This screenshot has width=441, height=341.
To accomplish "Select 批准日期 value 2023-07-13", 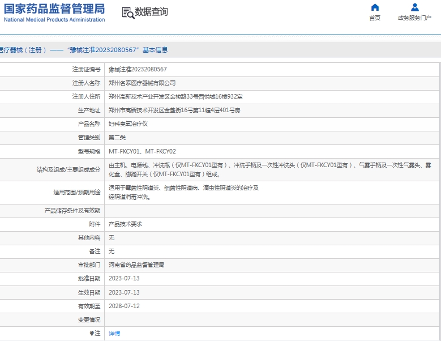I will click(124, 278).
